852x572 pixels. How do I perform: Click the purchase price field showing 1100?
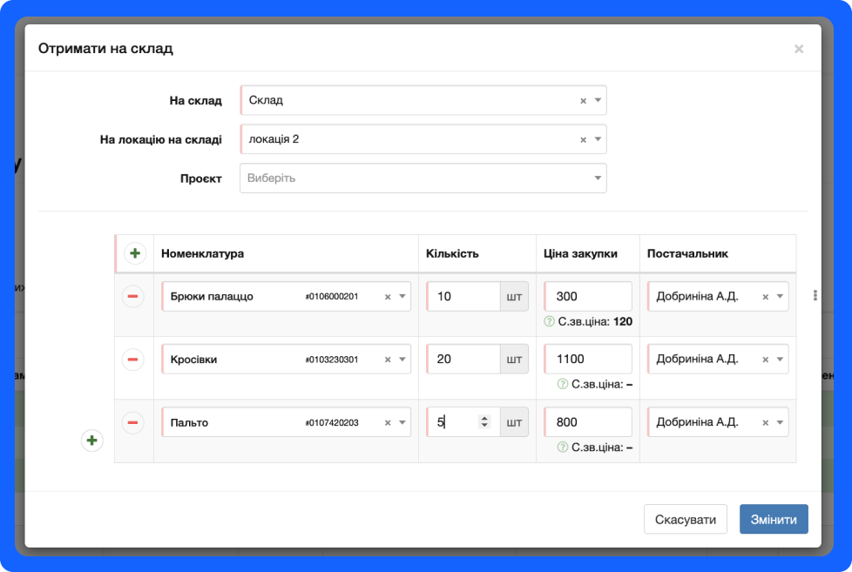588,359
